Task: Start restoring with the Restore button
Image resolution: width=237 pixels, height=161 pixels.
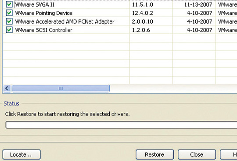Action: [x=154, y=154]
